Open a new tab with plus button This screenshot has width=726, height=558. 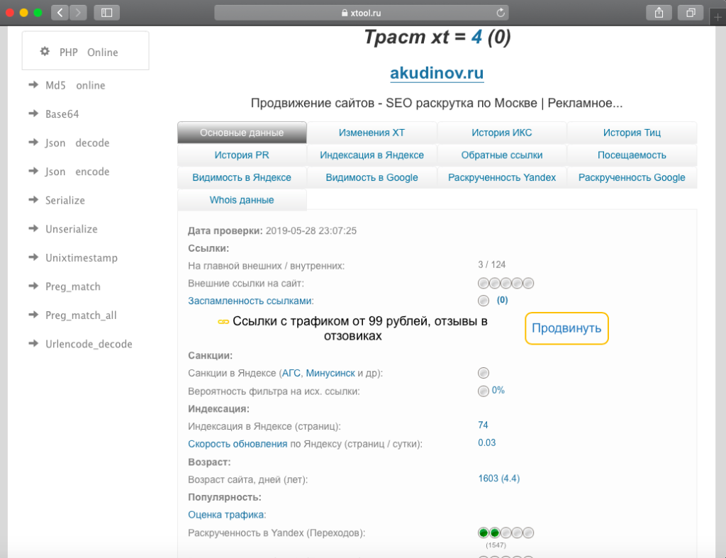point(717,17)
